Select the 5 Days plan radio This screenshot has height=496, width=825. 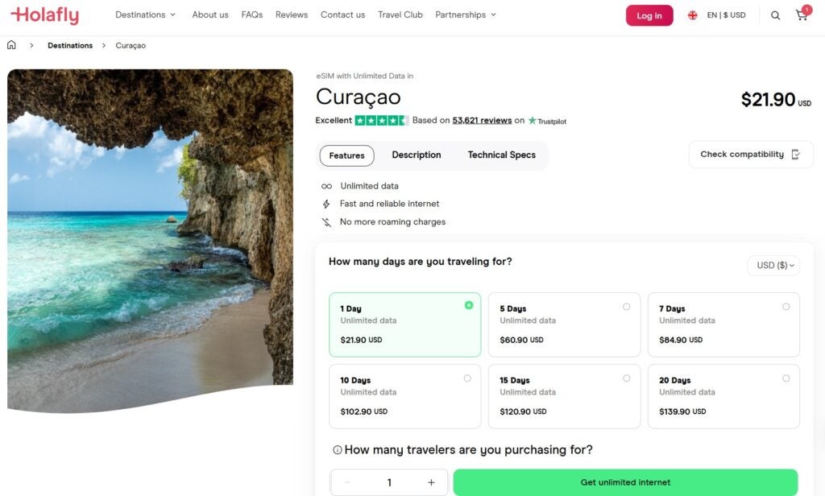click(626, 306)
